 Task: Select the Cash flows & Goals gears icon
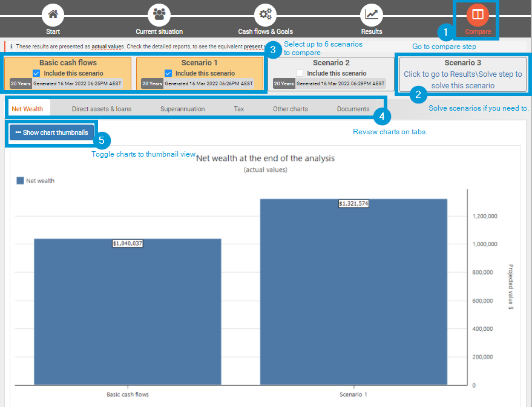click(265, 14)
